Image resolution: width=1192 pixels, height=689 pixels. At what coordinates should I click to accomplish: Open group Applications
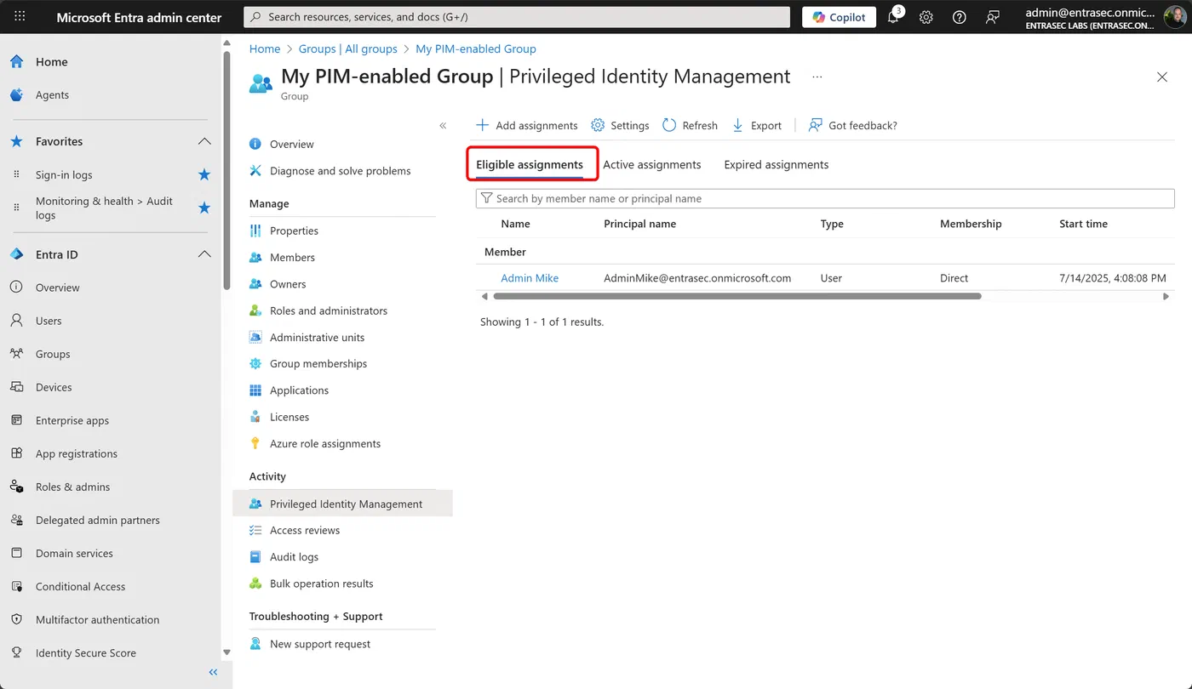coord(299,390)
